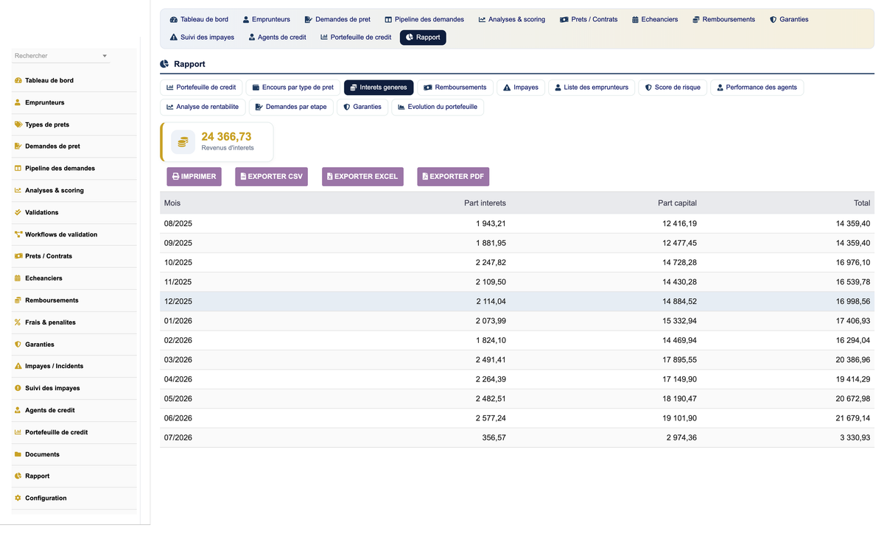Screen dimensions: 884x547
Task: Click the Emprunteurs person icon in sidebar
Action: [18, 102]
